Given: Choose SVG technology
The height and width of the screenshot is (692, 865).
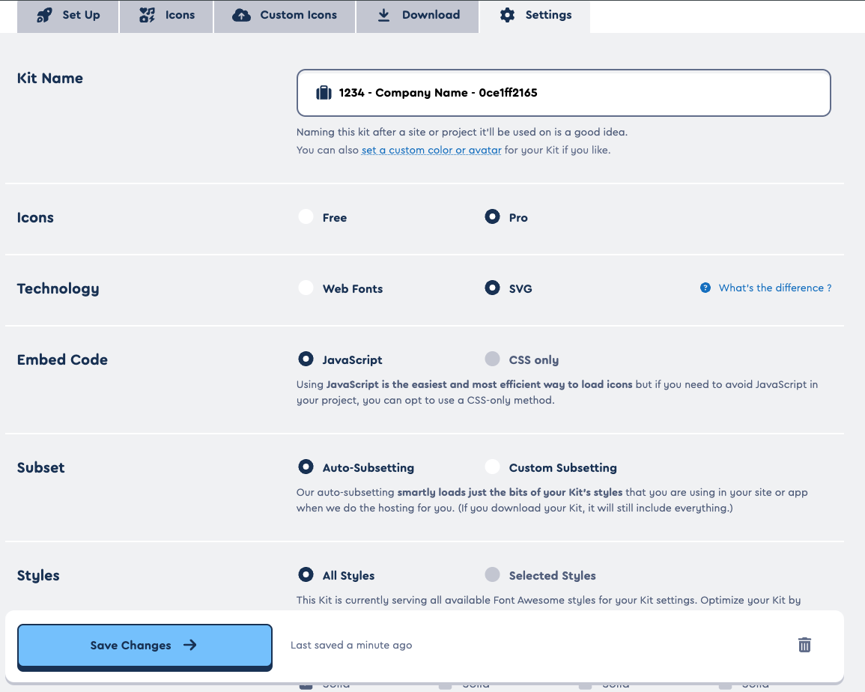Looking at the screenshot, I should 492,288.
